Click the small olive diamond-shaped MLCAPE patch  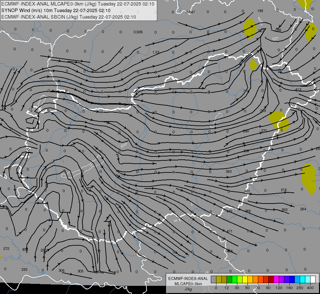pyautogui.click(x=253, y=65)
